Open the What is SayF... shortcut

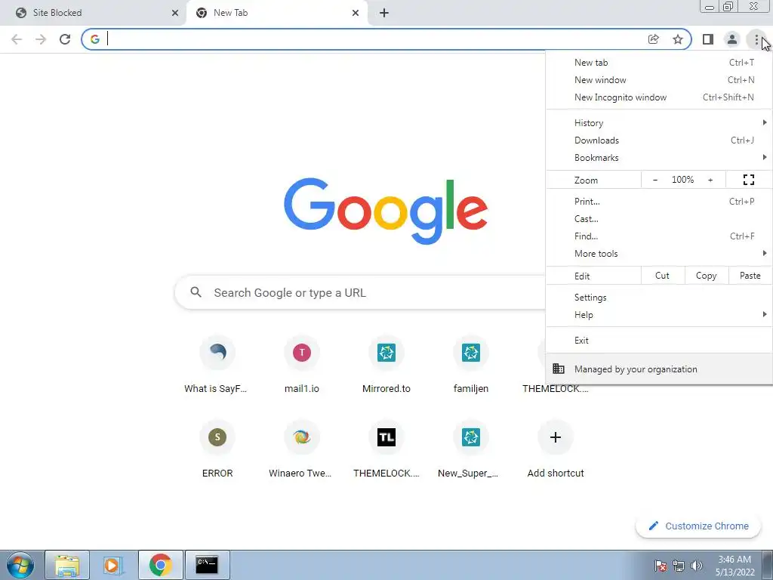(x=217, y=366)
